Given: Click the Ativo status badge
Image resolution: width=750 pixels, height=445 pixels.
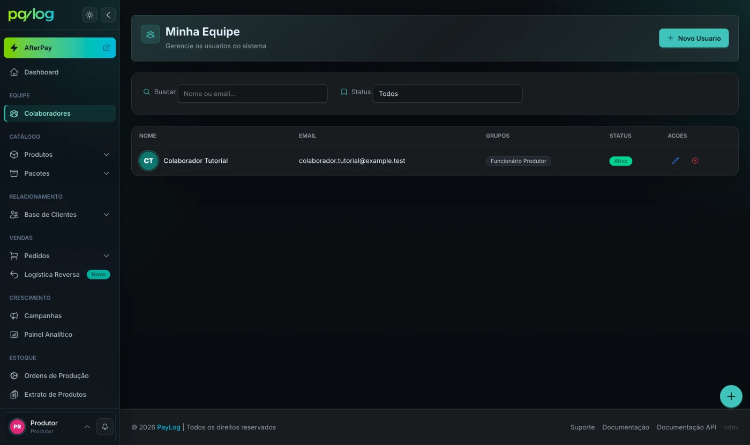Looking at the screenshot, I should 621,161.
